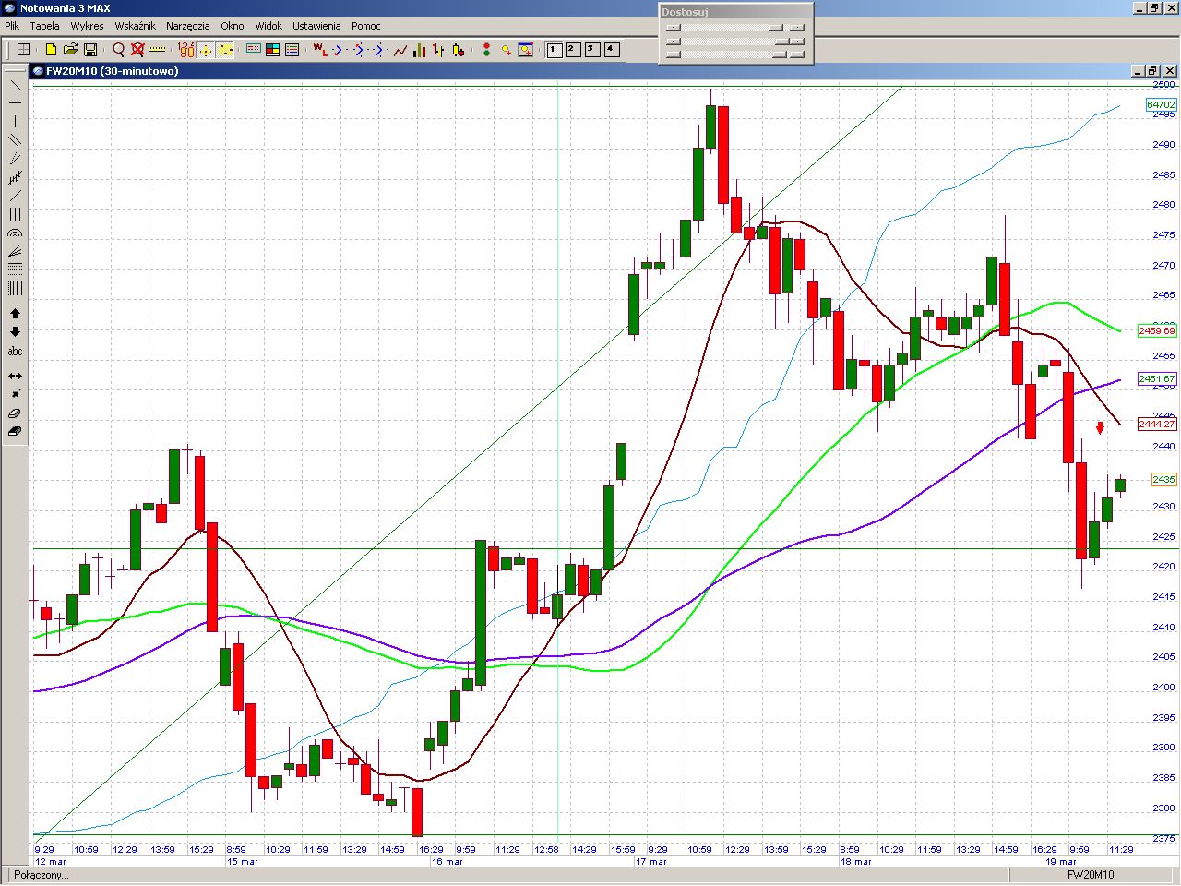This screenshot has height=886, width=1181.
Task: Click the middle slider thumb in the Dostosuj panel
Action: [781, 41]
